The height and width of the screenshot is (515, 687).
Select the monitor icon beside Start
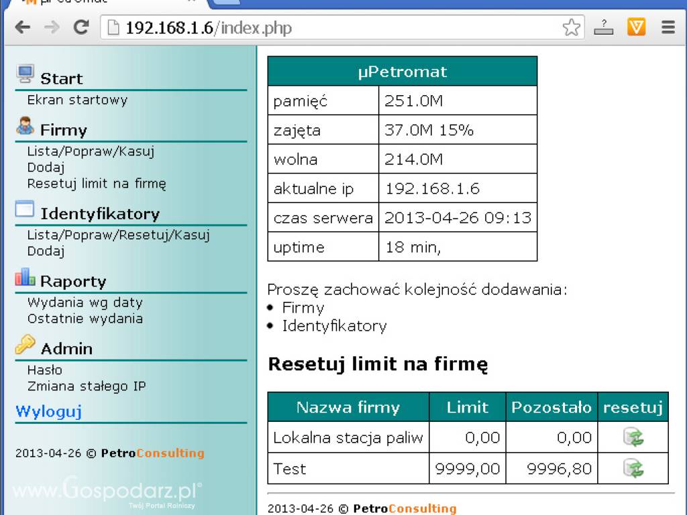click(x=25, y=74)
